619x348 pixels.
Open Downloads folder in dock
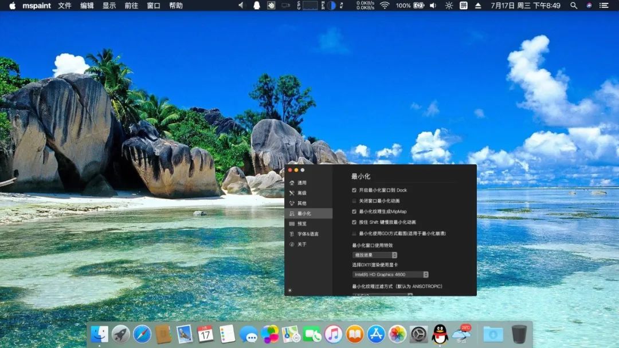tap(493, 335)
